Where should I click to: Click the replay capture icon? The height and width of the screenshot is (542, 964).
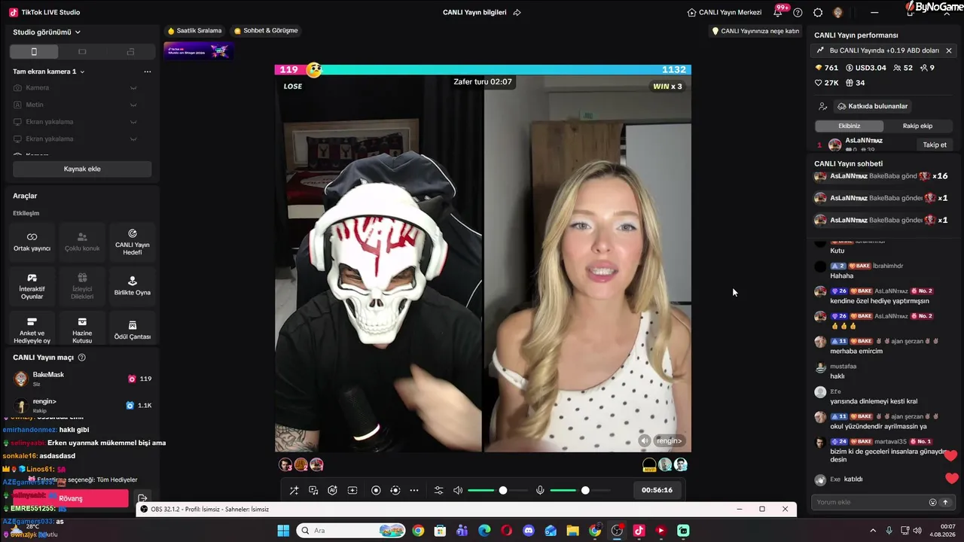click(x=395, y=490)
